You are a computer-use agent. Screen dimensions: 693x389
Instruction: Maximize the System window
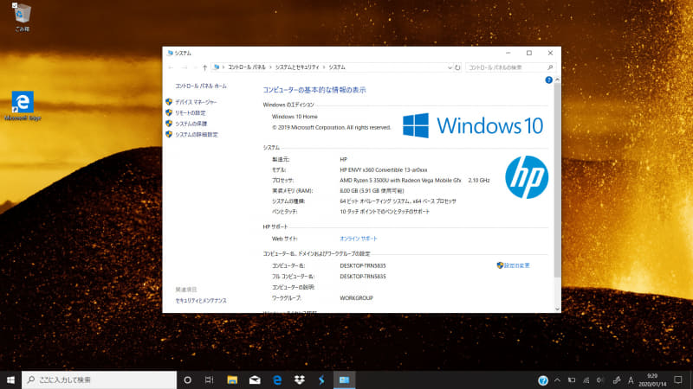pos(529,53)
